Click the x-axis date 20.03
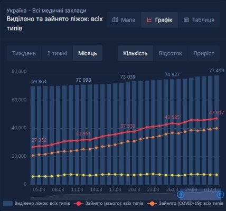This screenshot has width=226, height=211. tap(134, 189)
